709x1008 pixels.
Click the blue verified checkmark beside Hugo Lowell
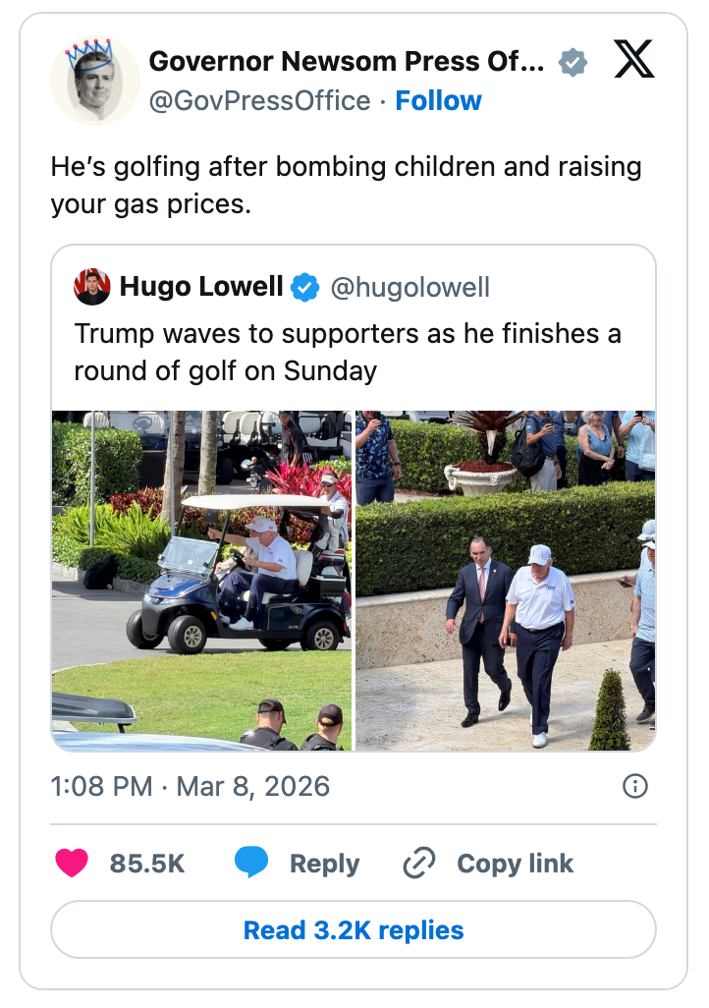305,287
